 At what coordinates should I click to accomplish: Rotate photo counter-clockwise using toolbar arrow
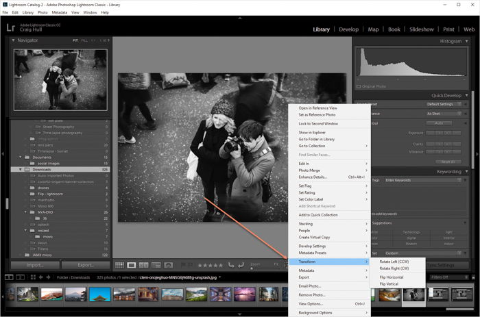(x=232, y=265)
